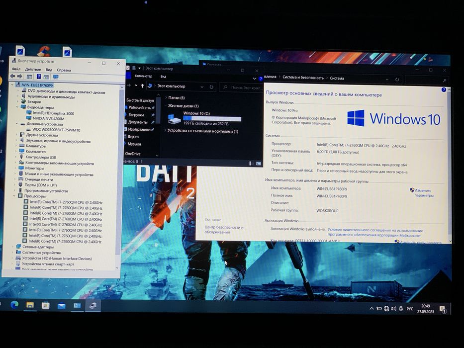Click the console tree panel icon next to Forward arrow
464x348 pixels.
click(29, 77)
